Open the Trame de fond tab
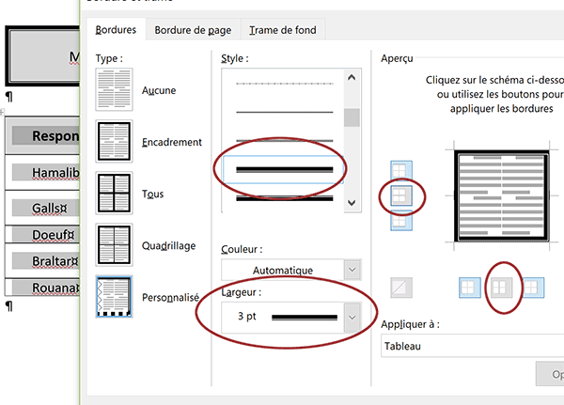This screenshot has height=405, width=564. 283,30
